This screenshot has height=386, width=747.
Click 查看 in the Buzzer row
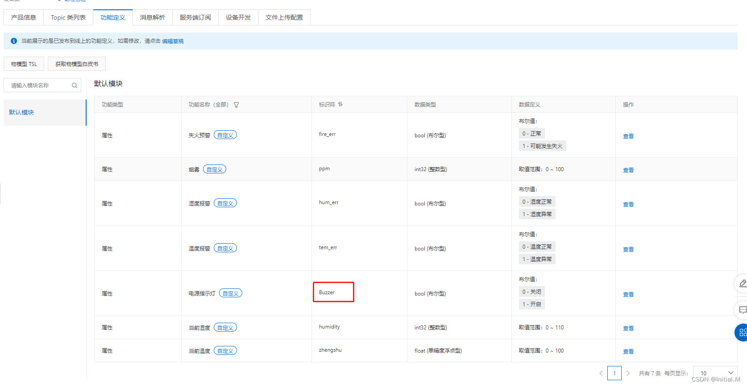pos(628,295)
